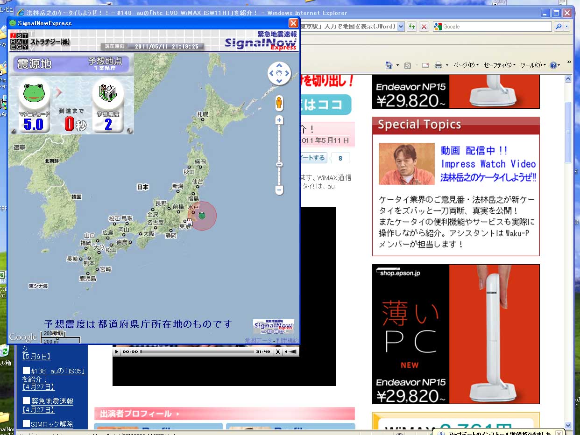580x435 pixels.
Task: Focus the Google search input field
Action: point(497,27)
